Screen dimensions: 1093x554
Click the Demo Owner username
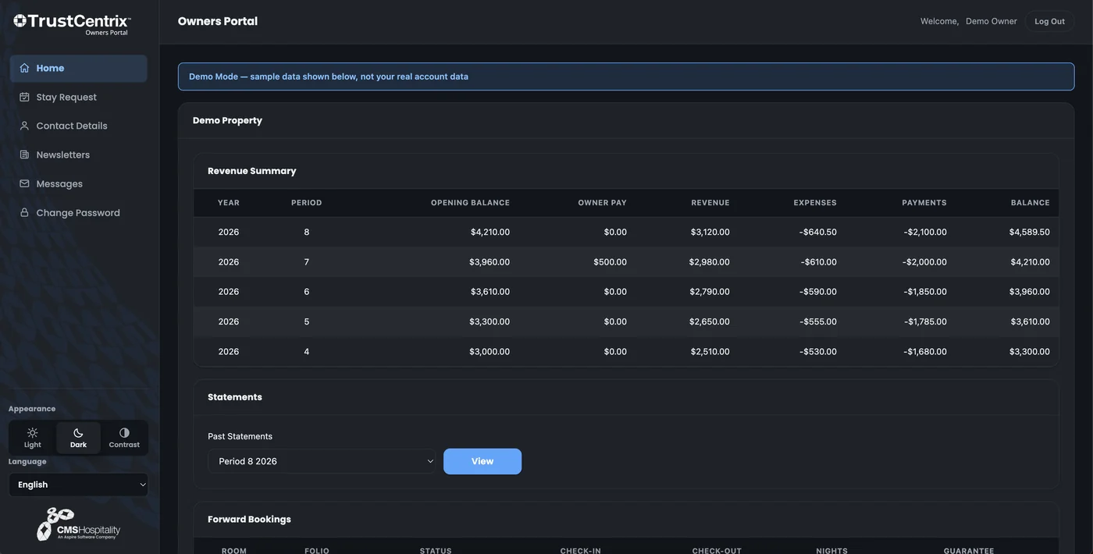point(992,21)
